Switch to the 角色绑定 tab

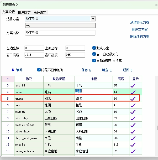[x=40, y=12]
